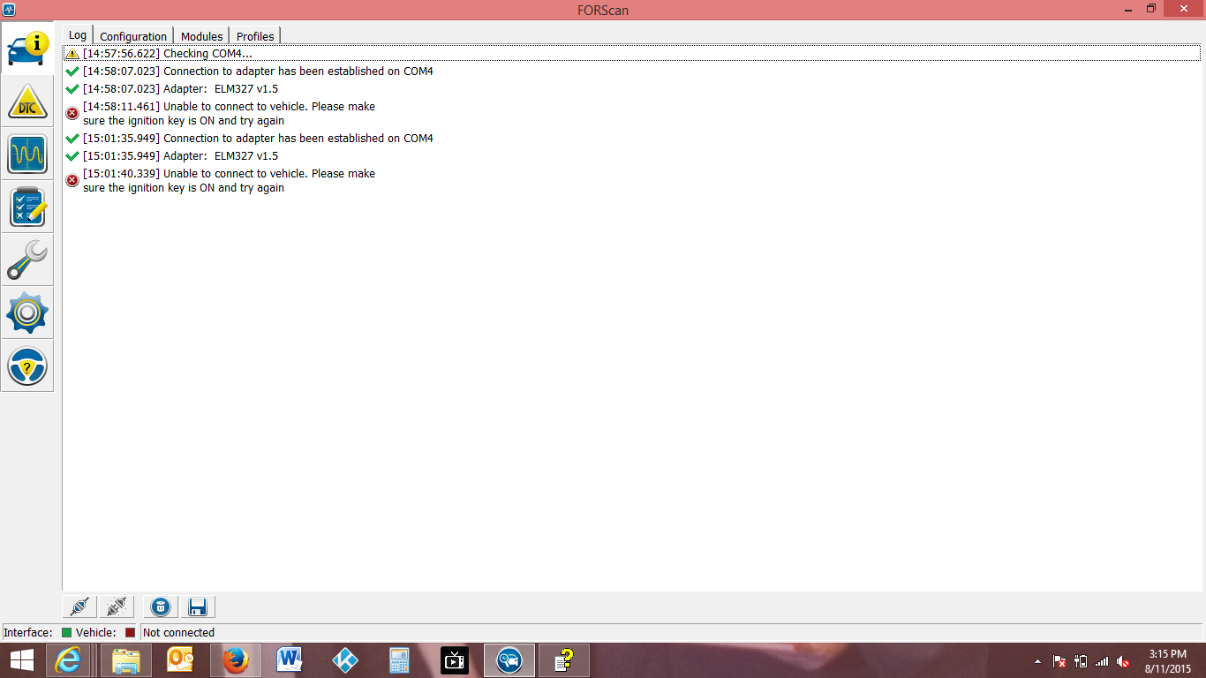Open Calculator from the taskbar
Screen dimensions: 1206x678
pyautogui.click(x=398, y=659)
